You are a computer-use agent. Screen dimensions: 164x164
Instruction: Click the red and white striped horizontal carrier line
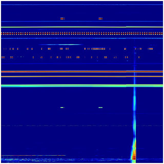tap(64, 71)
